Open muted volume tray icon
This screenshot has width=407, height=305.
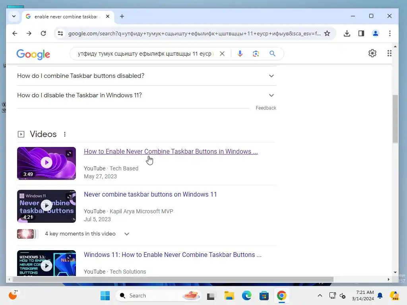pos(343,295)
